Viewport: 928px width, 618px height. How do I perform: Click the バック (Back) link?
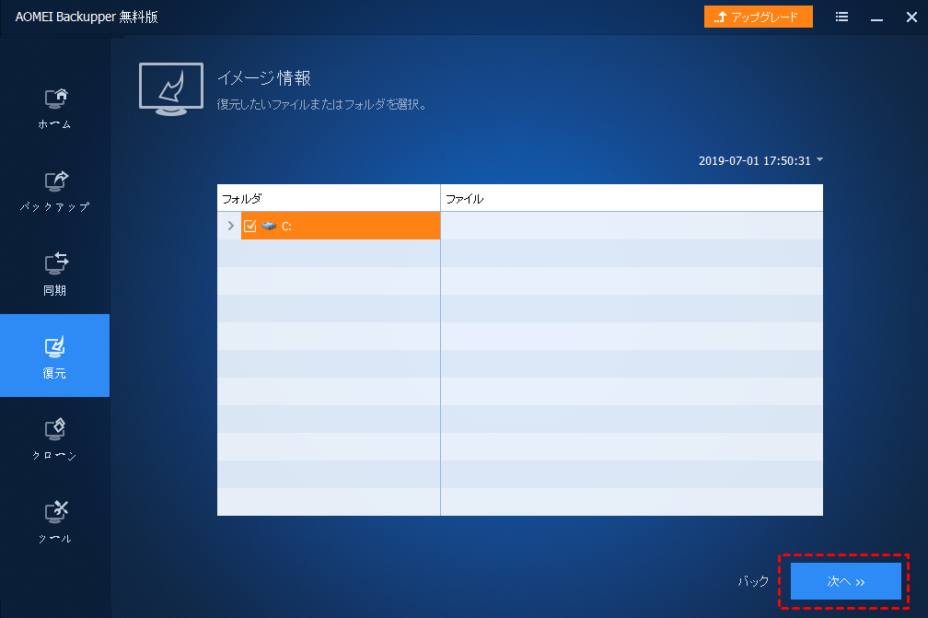753,581
